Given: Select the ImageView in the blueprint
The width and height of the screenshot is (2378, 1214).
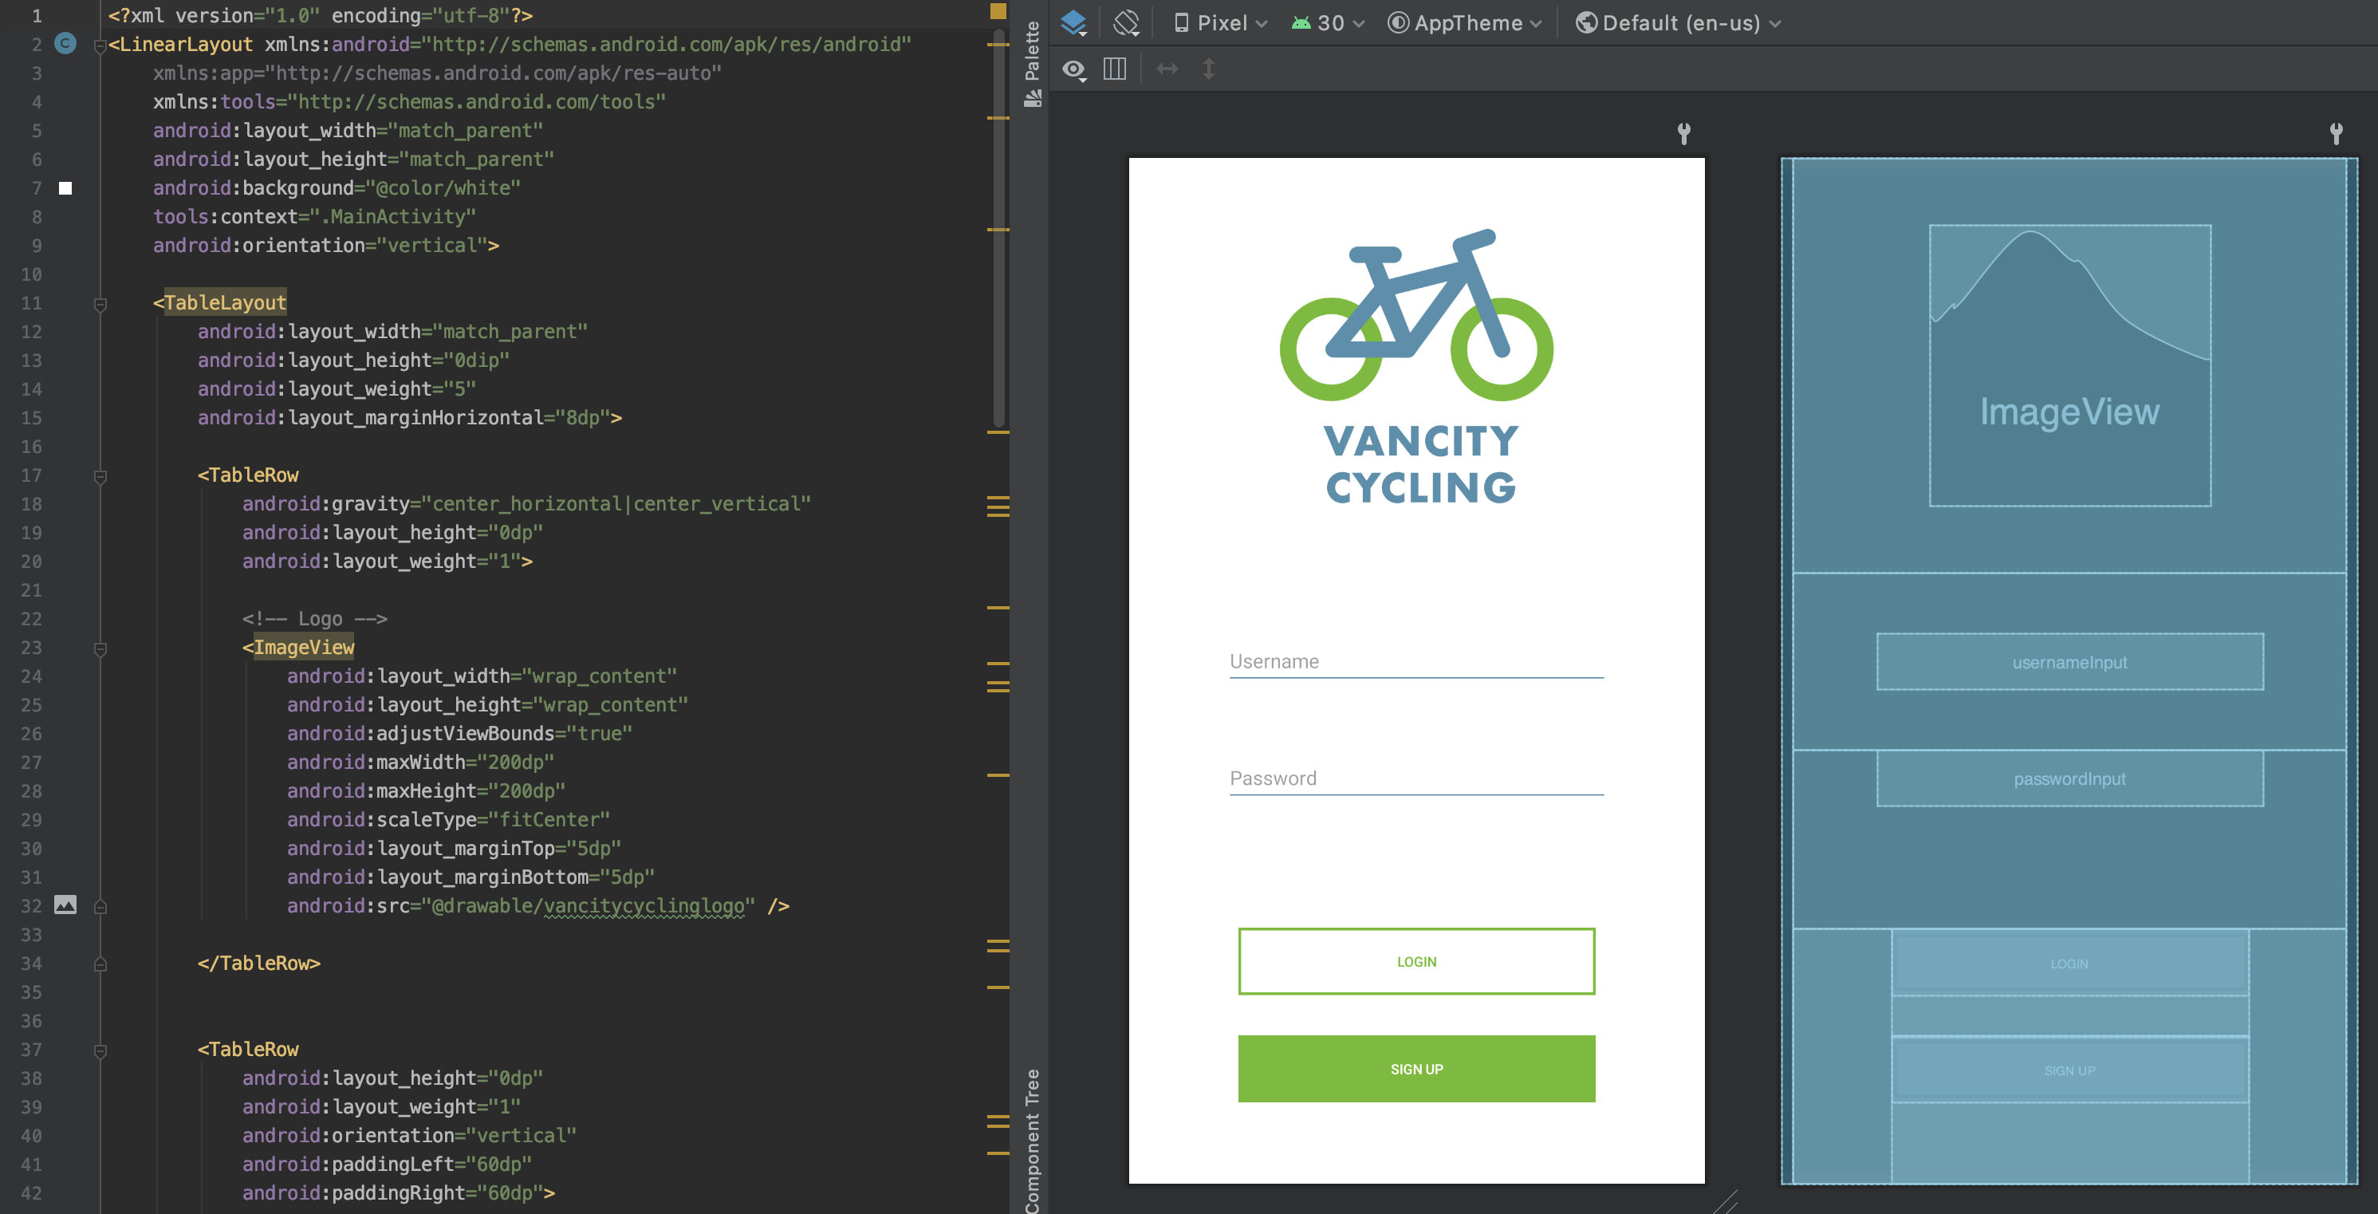Looking at the screenshot, I should 2069,365.
